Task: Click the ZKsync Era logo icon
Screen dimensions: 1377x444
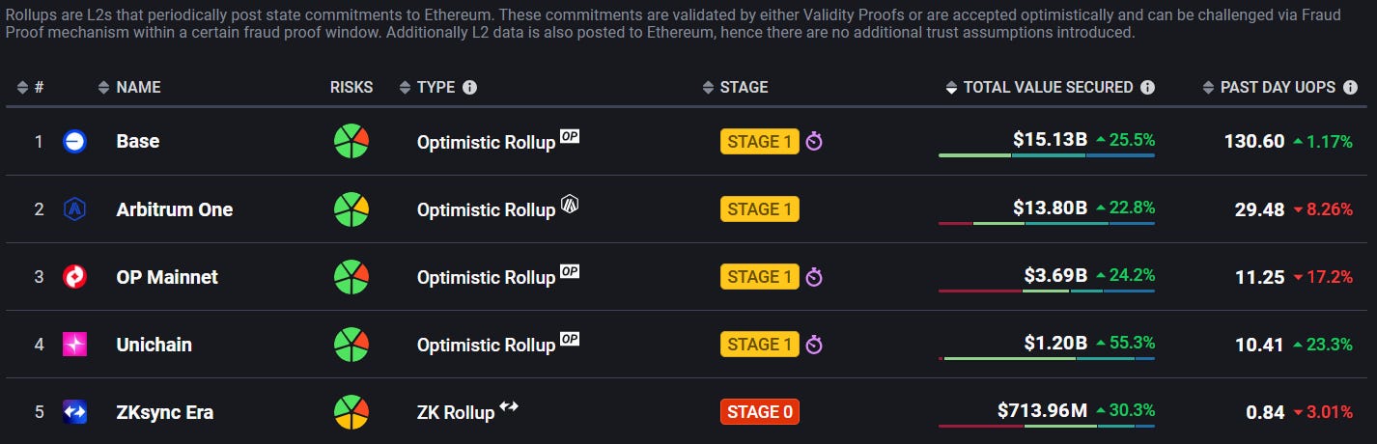Action: [x=74, y=412]
